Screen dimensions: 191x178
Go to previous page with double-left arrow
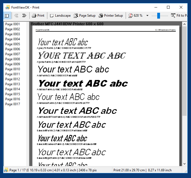click(16, 16)
